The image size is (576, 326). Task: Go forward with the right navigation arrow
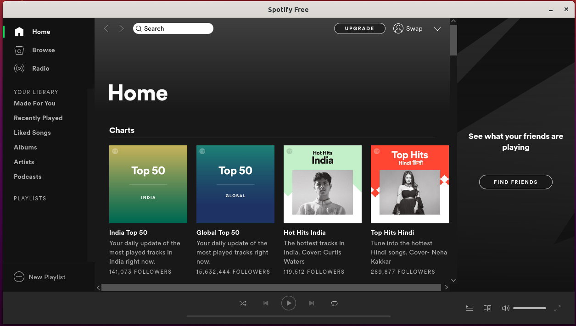pyautogui.click(x=122, y=28)
